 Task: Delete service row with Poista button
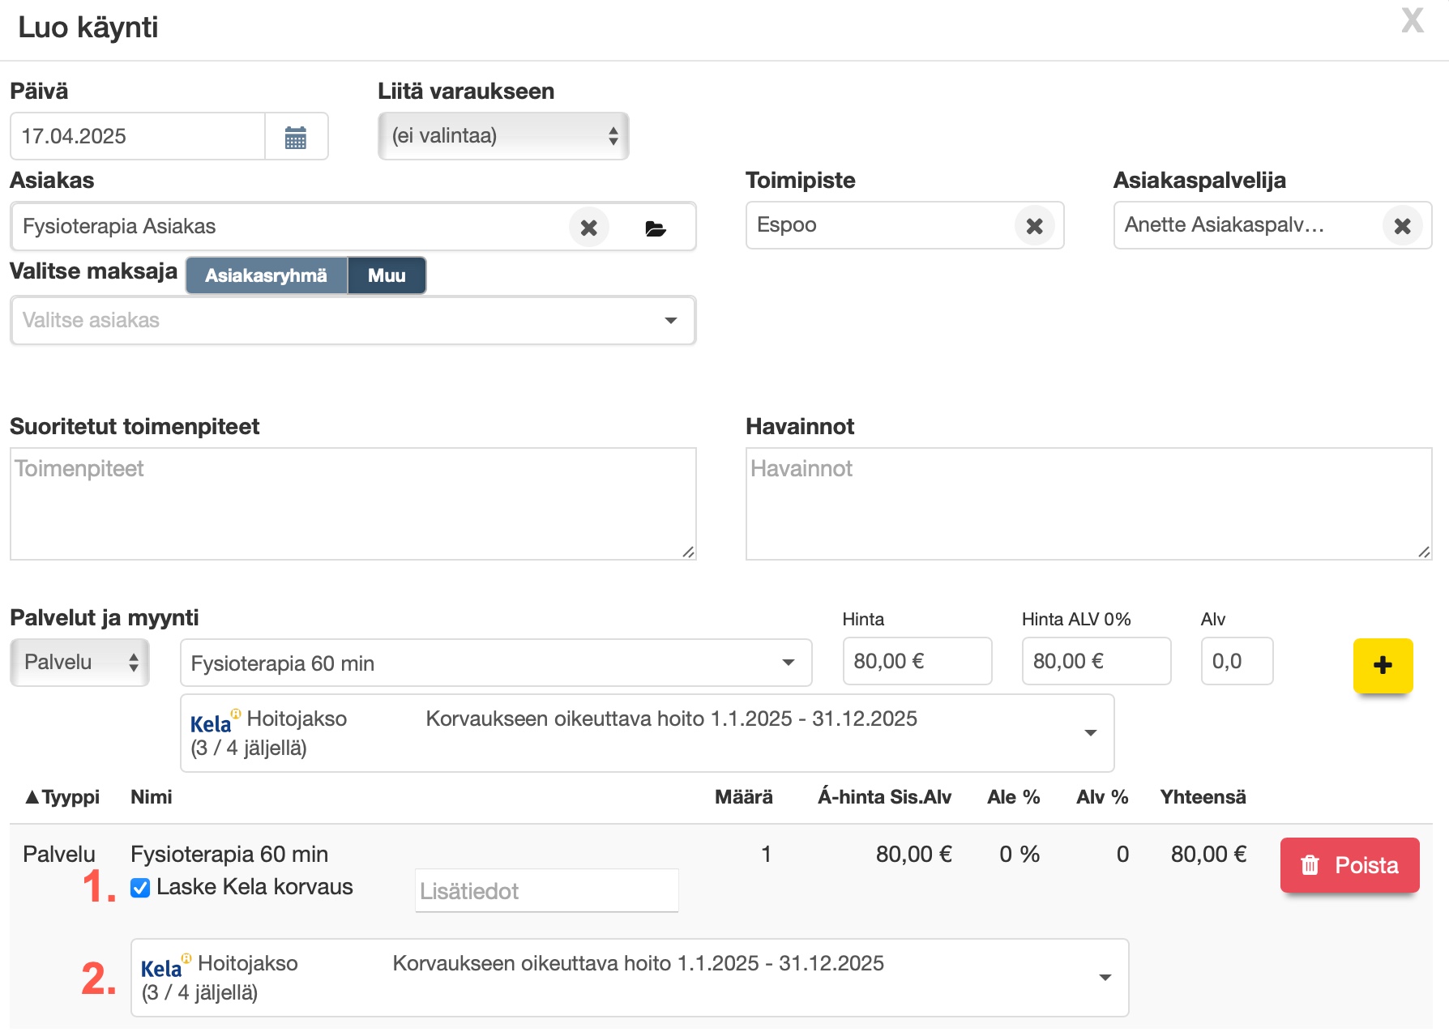[1349, 865]
